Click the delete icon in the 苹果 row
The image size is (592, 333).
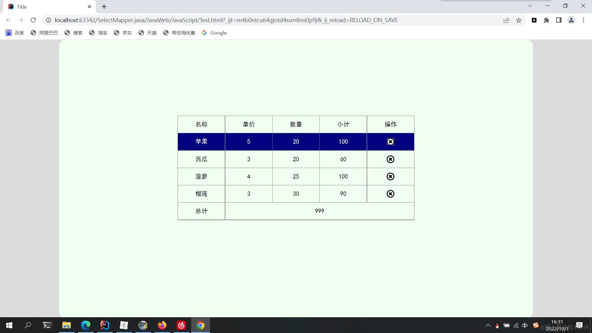[x=390, y=142]
